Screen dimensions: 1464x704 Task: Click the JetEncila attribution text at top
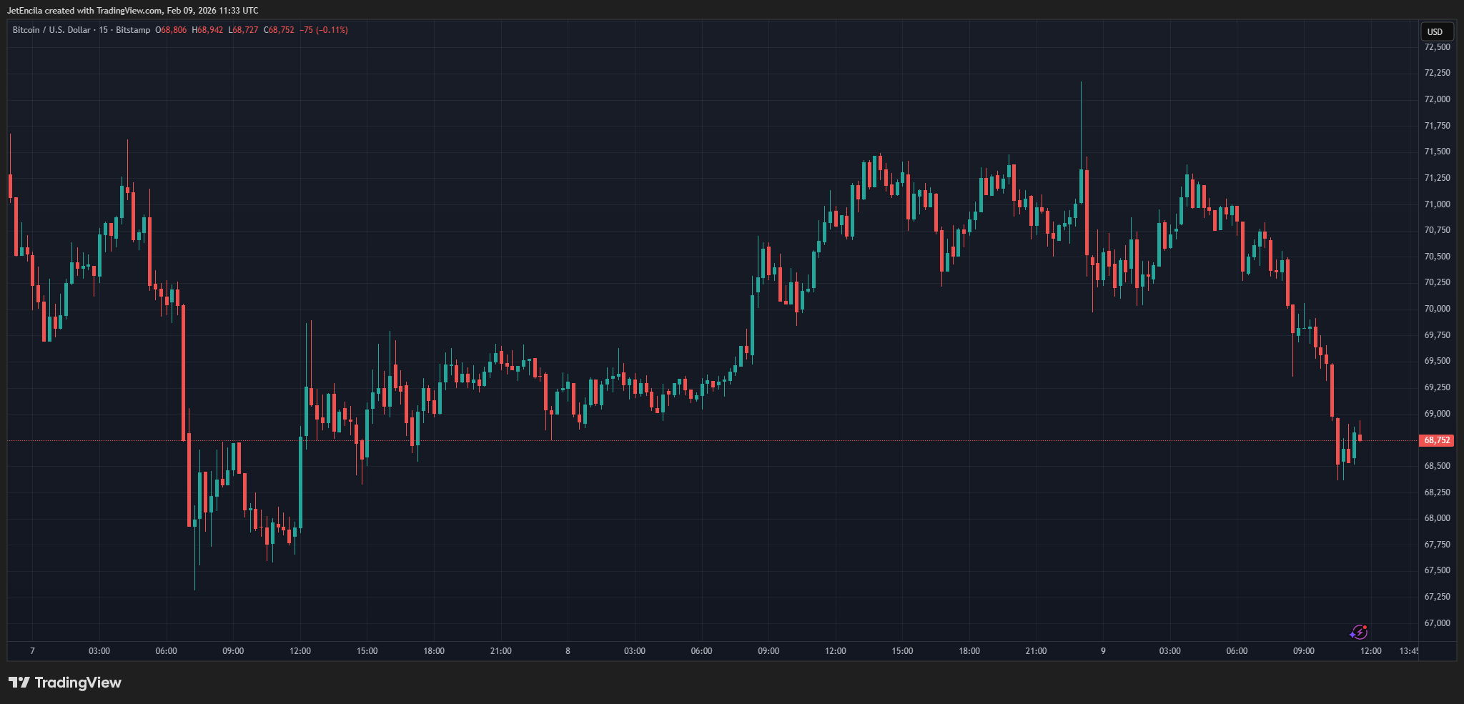(132, 10)
